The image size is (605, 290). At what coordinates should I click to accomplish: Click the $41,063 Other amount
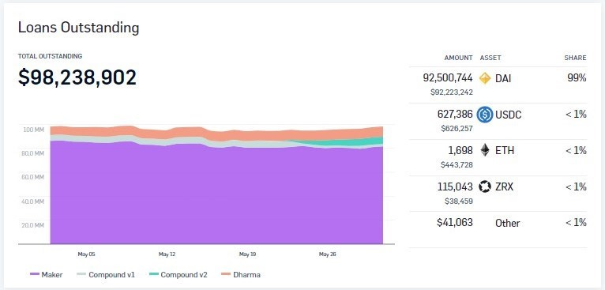coord(455,222)
